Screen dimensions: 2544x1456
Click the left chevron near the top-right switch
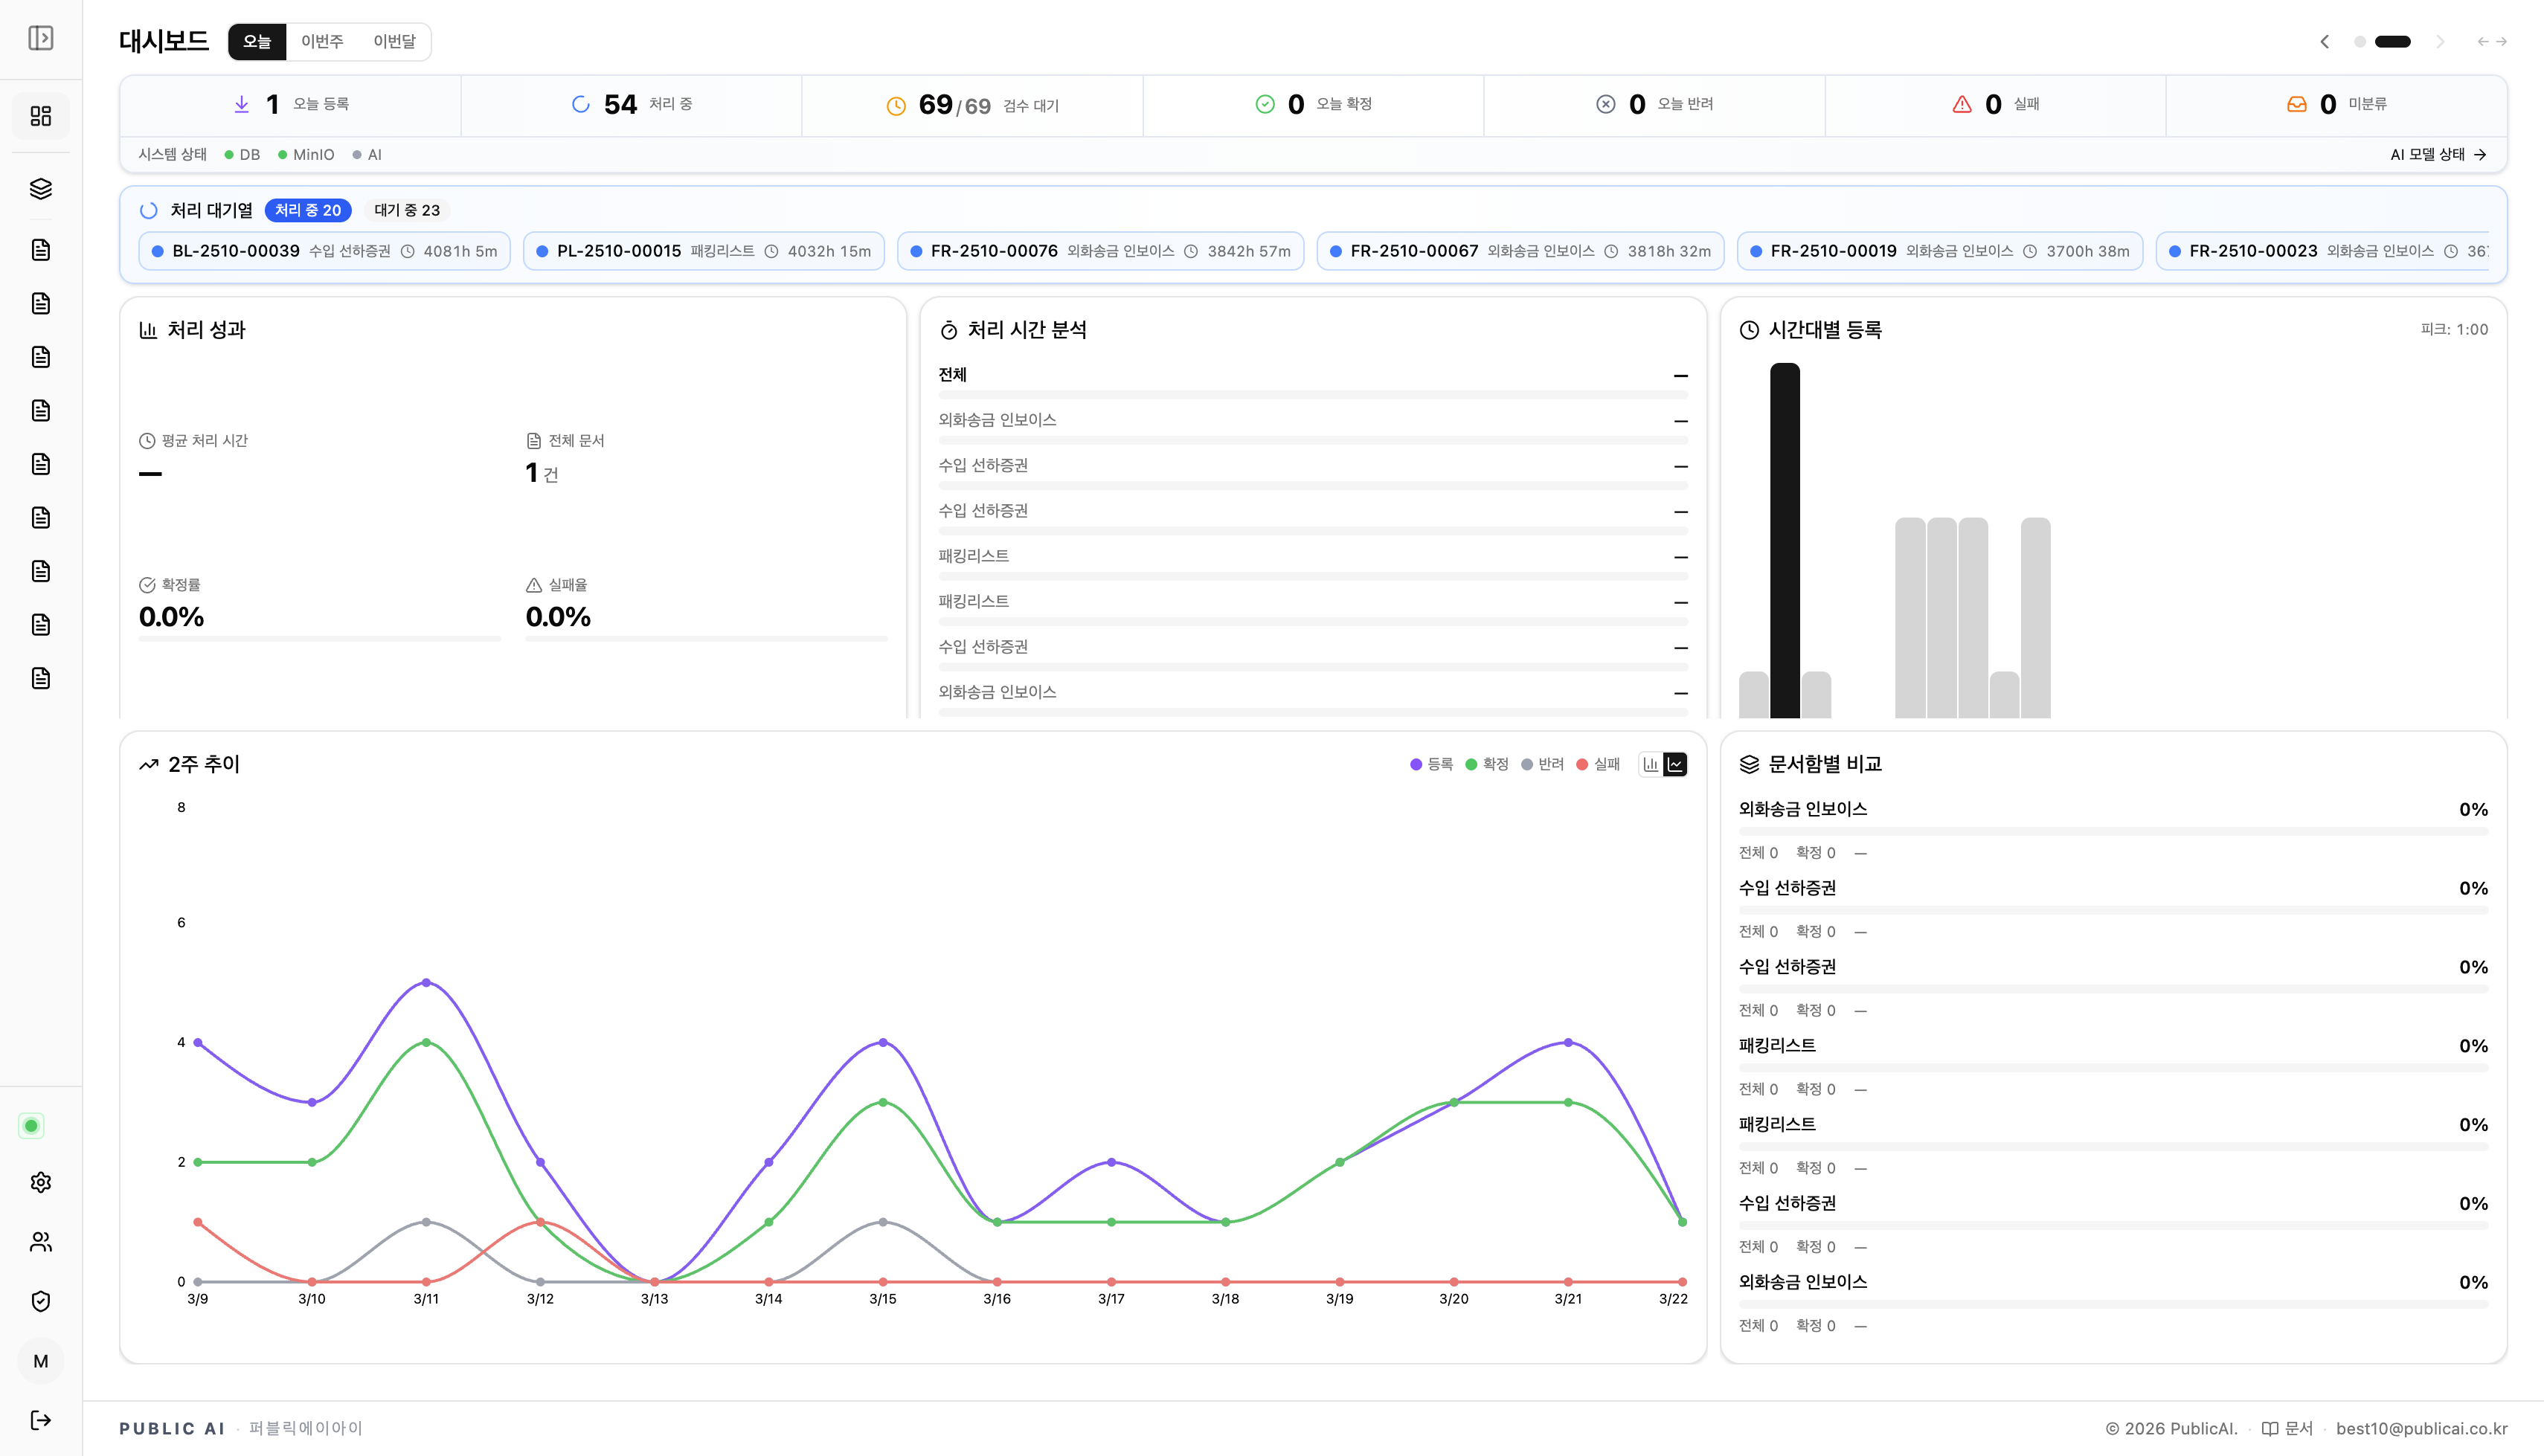pos(2325,41)
